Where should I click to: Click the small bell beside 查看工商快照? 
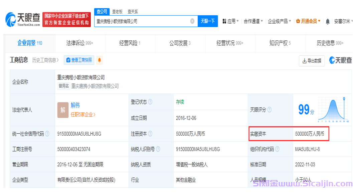click(x=99, y=61)
